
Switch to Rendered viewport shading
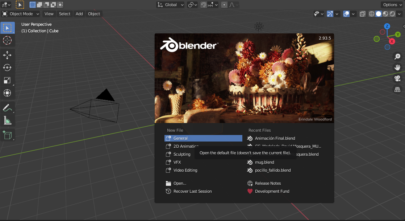(x=392, y=14)
